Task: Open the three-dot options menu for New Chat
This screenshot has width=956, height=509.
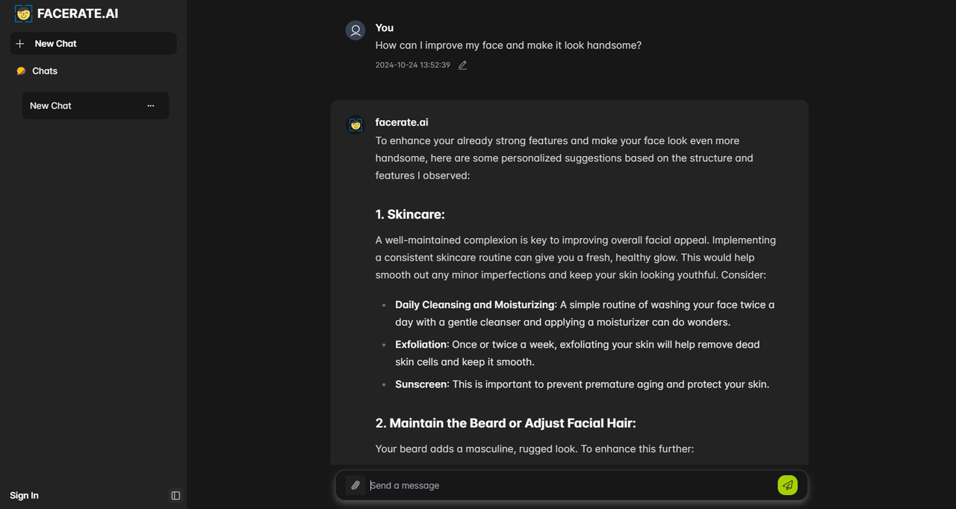Action: (151, 106)
